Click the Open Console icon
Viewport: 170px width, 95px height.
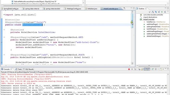[161, 69]
